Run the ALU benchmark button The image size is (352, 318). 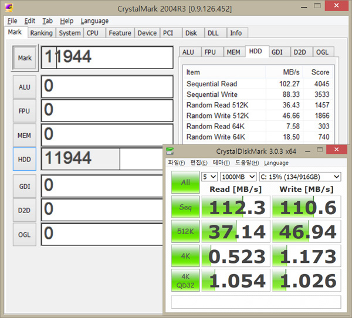tap(25, 87)
